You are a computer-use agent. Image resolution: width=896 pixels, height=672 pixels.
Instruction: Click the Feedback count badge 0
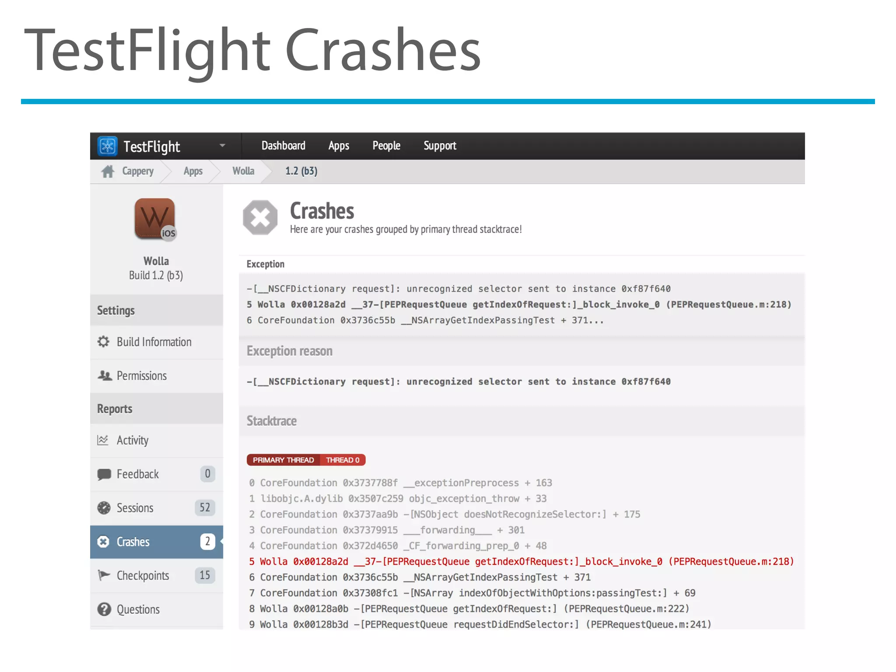click(x=207, y=474)
